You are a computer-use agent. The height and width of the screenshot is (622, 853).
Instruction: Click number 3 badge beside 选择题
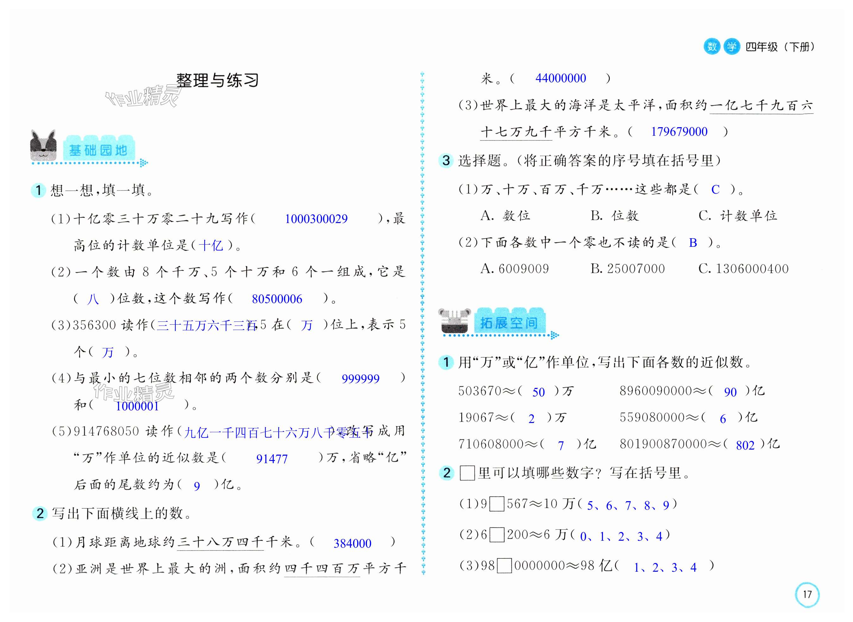[x=446, y=161]
